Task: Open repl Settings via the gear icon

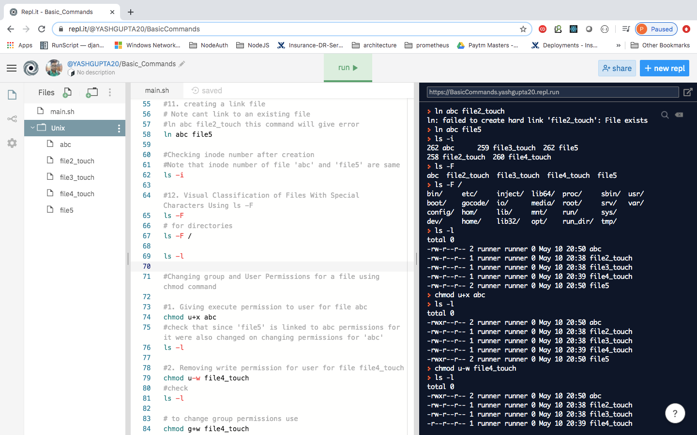Action: [x=12, y=142]
